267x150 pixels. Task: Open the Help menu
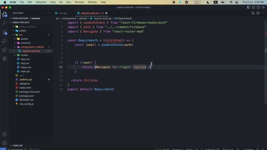[103, 2]
